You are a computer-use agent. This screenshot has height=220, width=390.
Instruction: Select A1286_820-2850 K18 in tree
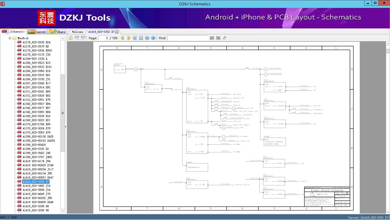point(36,71)
